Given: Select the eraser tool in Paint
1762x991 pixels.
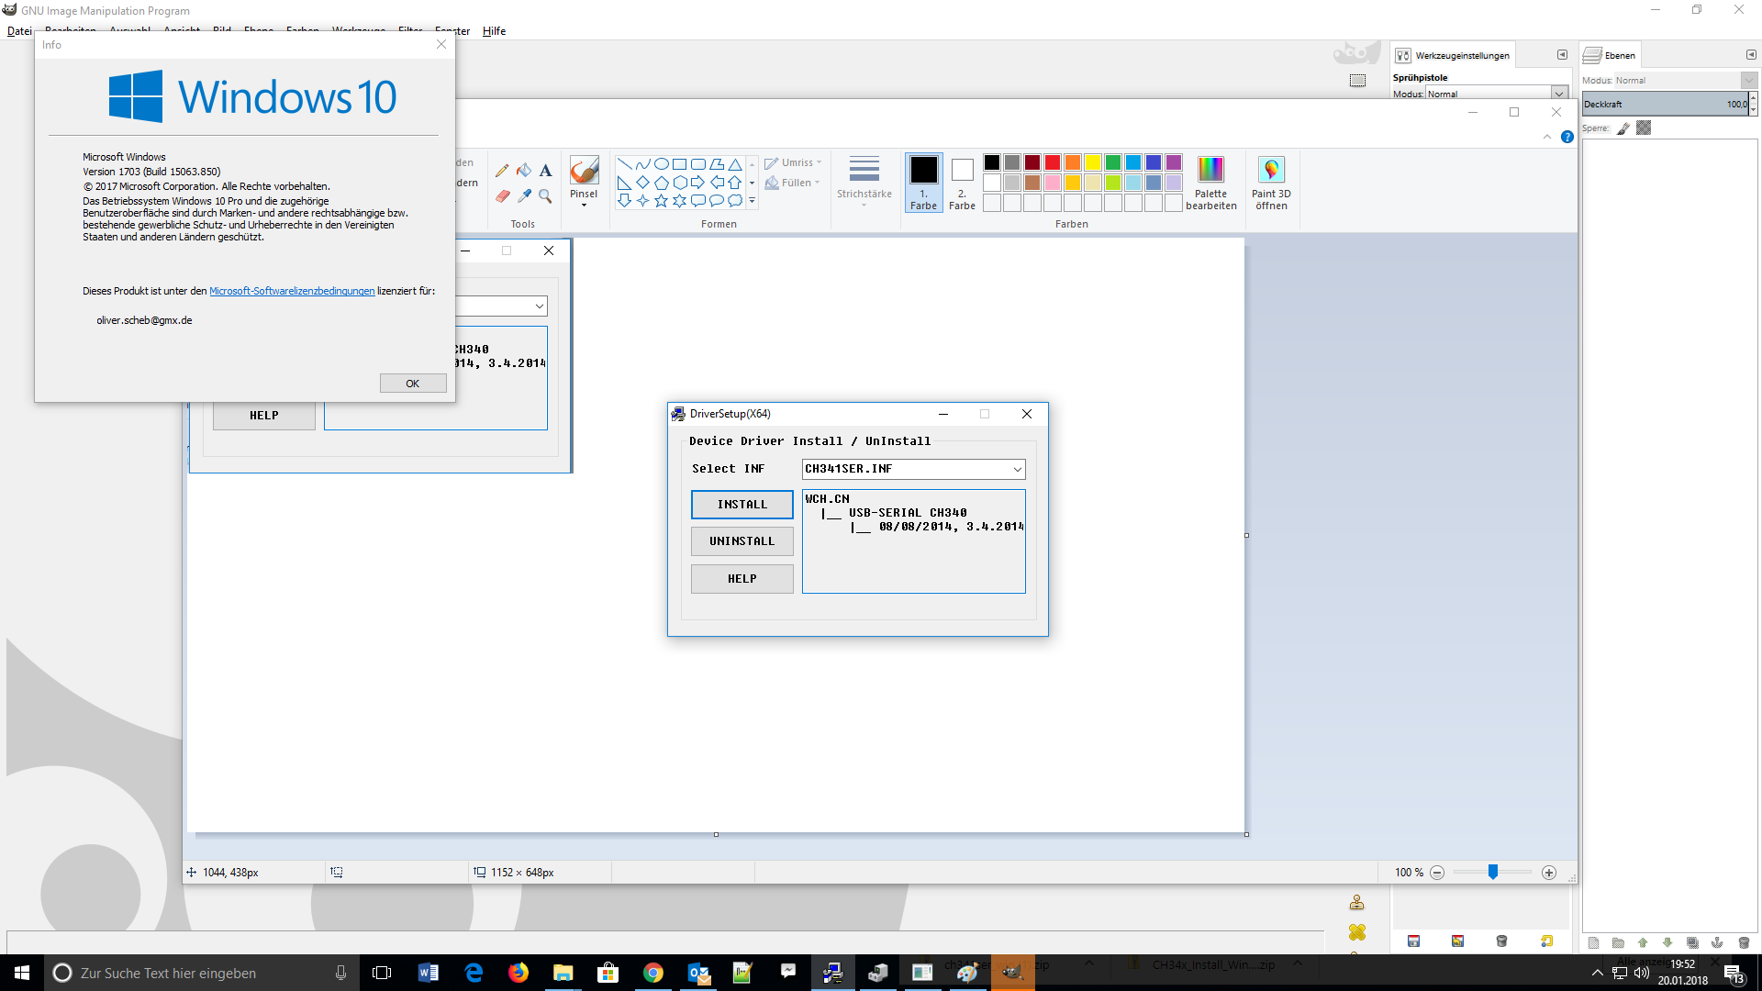Looking at the screenshot, I should click(502, 196).
